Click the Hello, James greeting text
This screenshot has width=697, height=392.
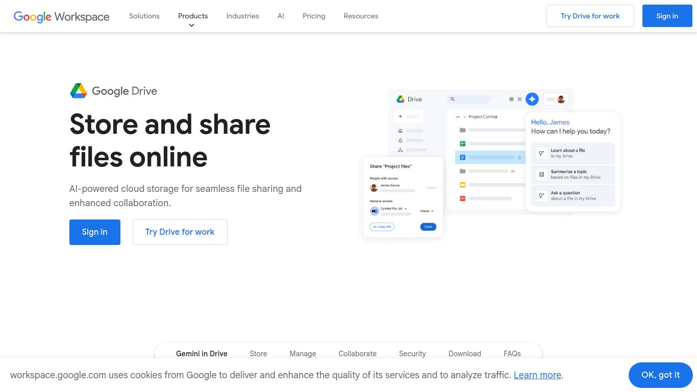pos(550,122)
